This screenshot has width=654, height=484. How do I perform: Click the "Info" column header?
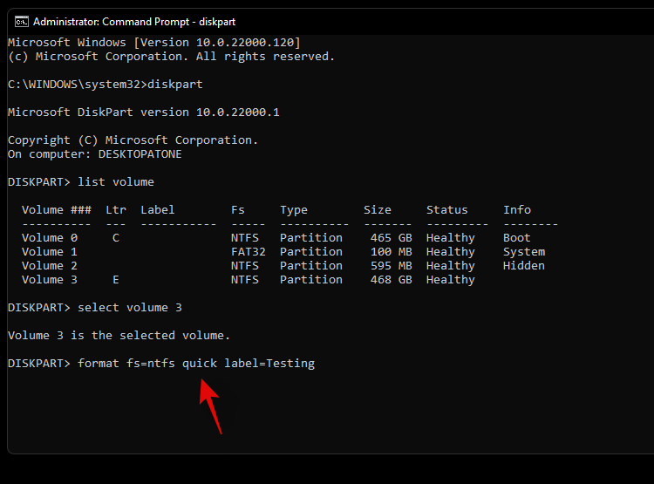click(517, 210)
